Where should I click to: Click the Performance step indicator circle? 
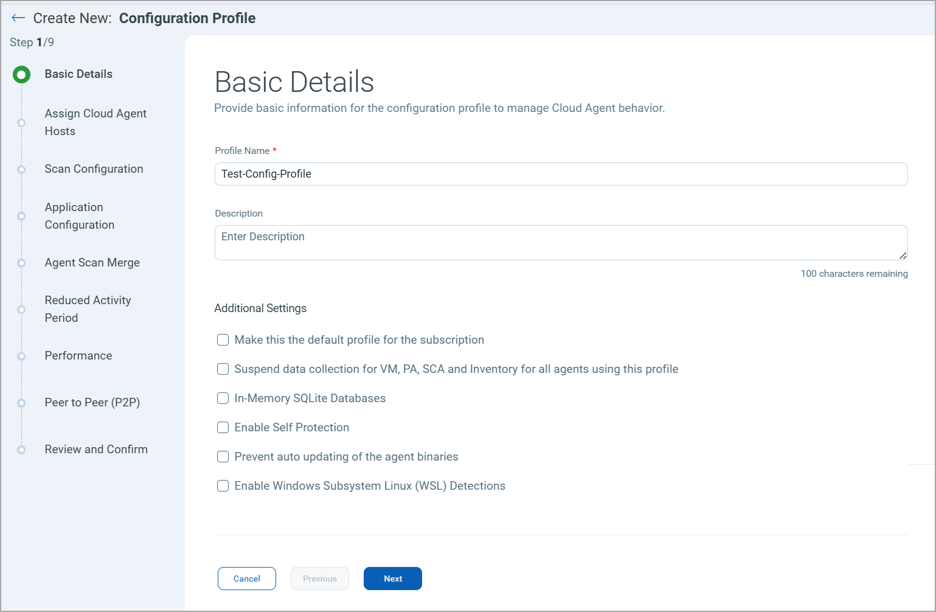(x=22, y=356)
